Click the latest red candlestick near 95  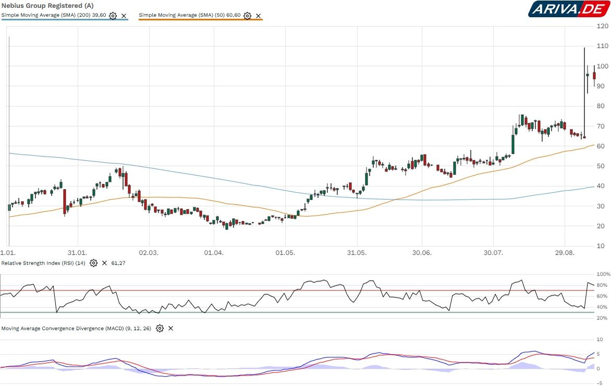(x=594, y=76)
